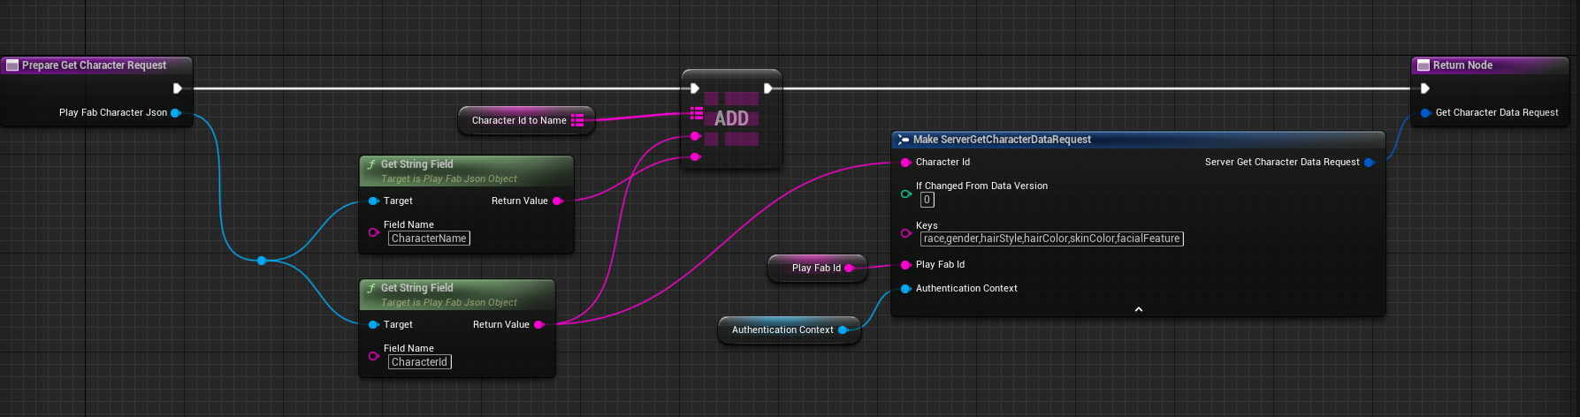This screenshot has height=417, width=1580.
Task: Click the Play Fab Id variable output pin
Action: [x=850, y=268]
